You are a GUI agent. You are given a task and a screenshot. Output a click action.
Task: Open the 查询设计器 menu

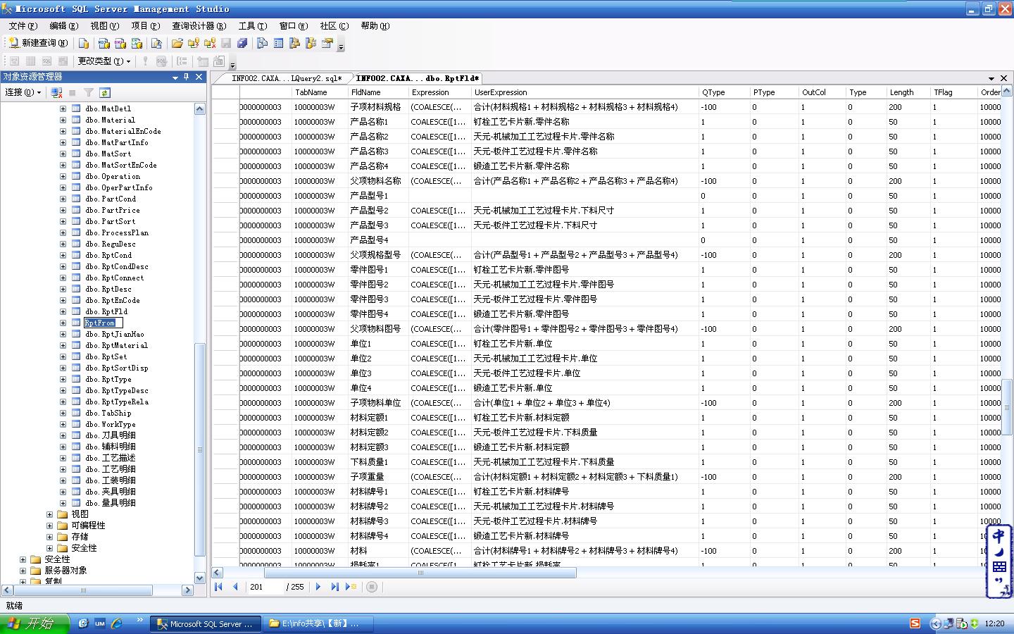[199, 26]
